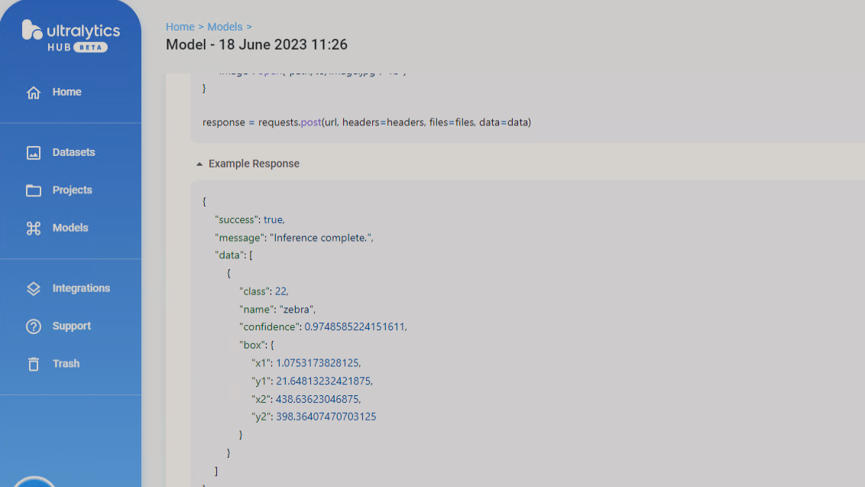Select the Home icon in the sidebar
This screenshot has width=865, height=487.
click(x=34, y=92)
